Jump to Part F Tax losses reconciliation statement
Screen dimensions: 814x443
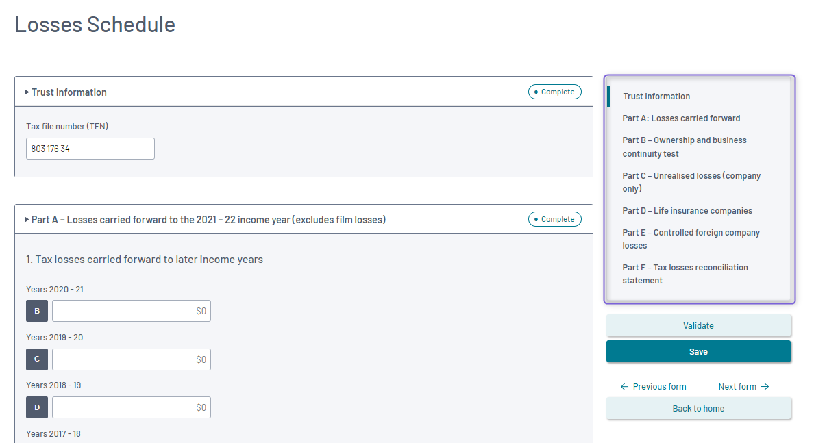point(685,274)
